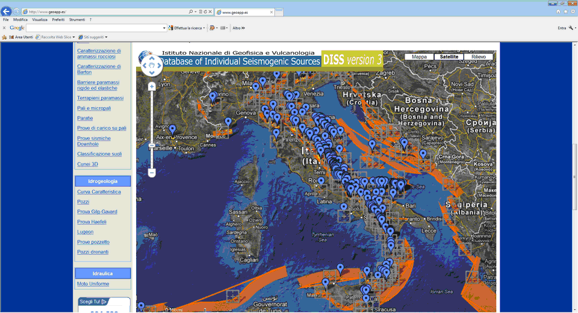Click the search magnifier in address bar
The width and height of the screenshot is (578, 313).
click(x=191, y=12)
